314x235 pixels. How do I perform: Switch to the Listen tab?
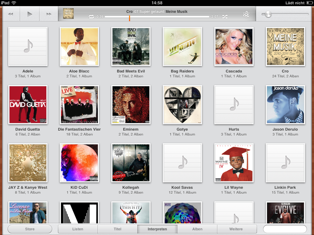[78, 229]
